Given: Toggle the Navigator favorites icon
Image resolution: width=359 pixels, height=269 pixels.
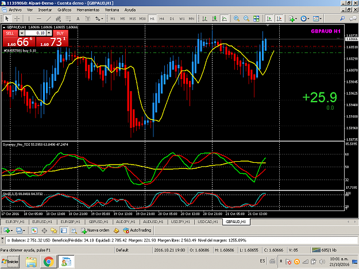Looking at the screenshot, I should [x=54, y=231].
